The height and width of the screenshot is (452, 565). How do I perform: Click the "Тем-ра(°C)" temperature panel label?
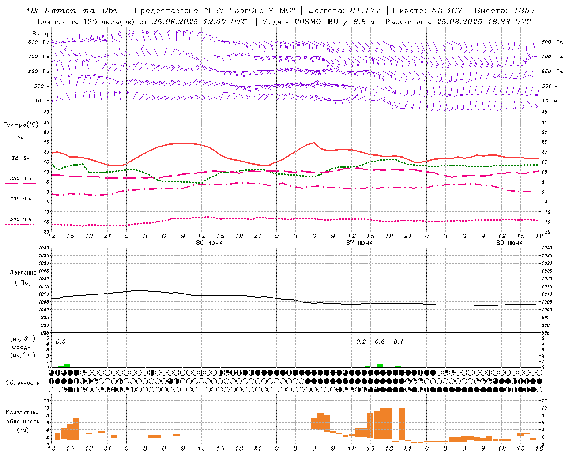click(x=21, y=125)
